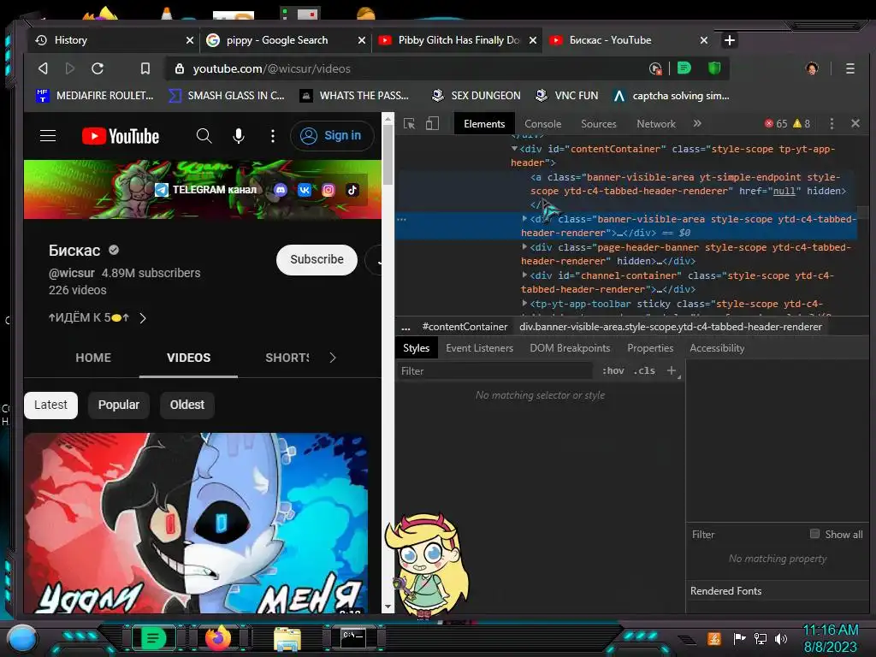This screenshot has height=657, width=876.
Task: Open the Instagram icon on channel banner
Action: point(328,190)
